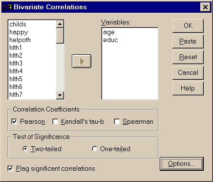Select 'happy' in the source list
This screenshot has height=182, width=213.
[x=19, y=32]
